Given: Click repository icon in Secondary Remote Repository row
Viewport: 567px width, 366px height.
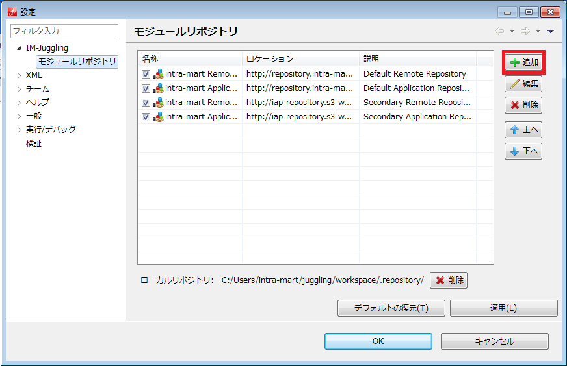Looking at the screenshot, I should point(159,103).
